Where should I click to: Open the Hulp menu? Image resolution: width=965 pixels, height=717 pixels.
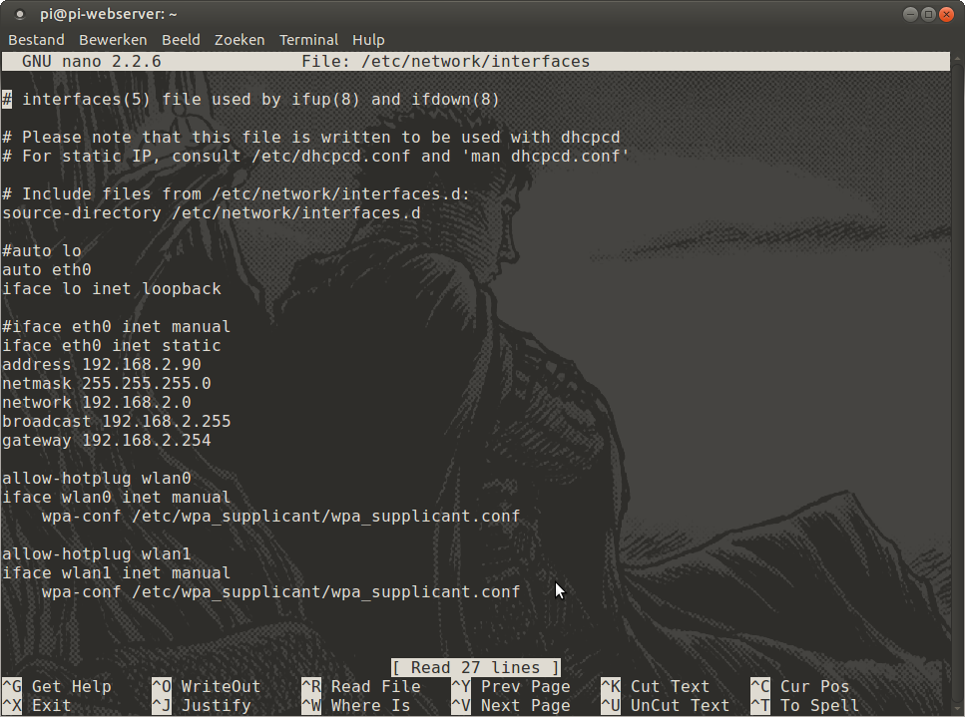(368, 40)
